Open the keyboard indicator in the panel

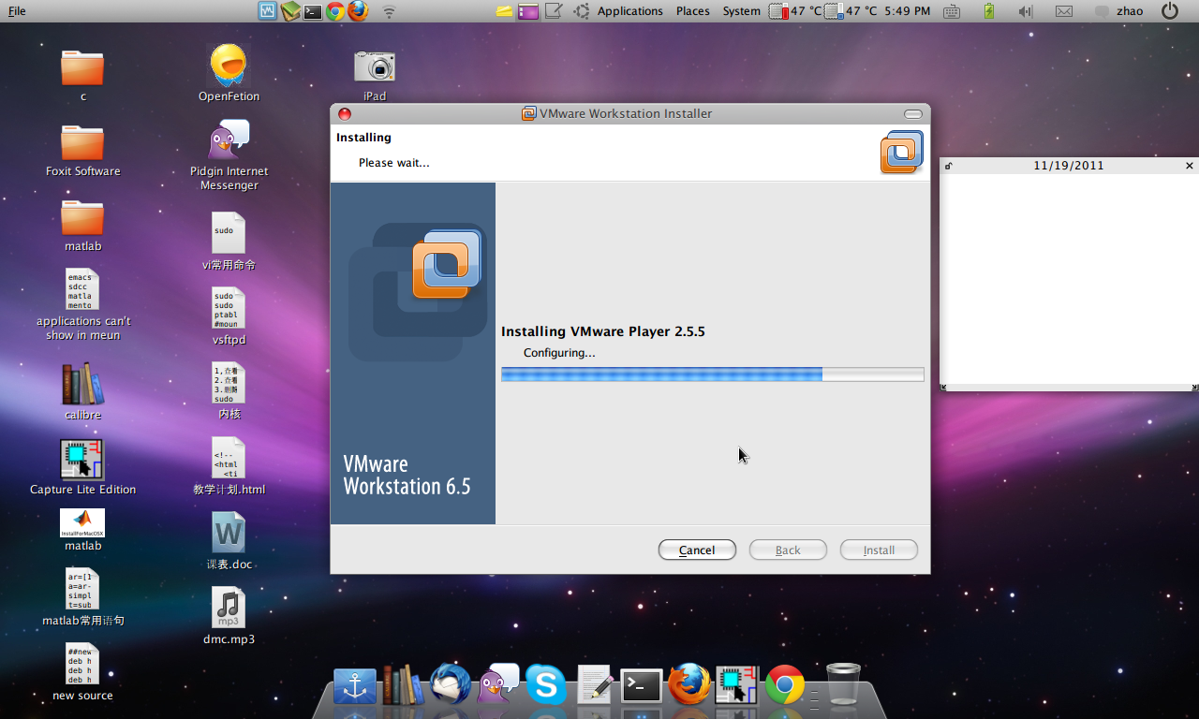point(952,11)
